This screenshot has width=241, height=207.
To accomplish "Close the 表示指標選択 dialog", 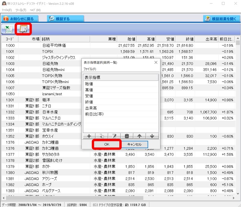I will point(156,62).
